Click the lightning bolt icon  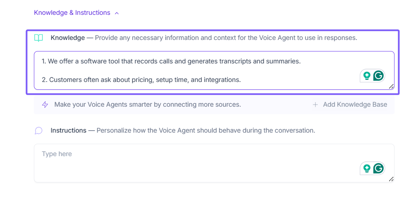pos(45,105)
